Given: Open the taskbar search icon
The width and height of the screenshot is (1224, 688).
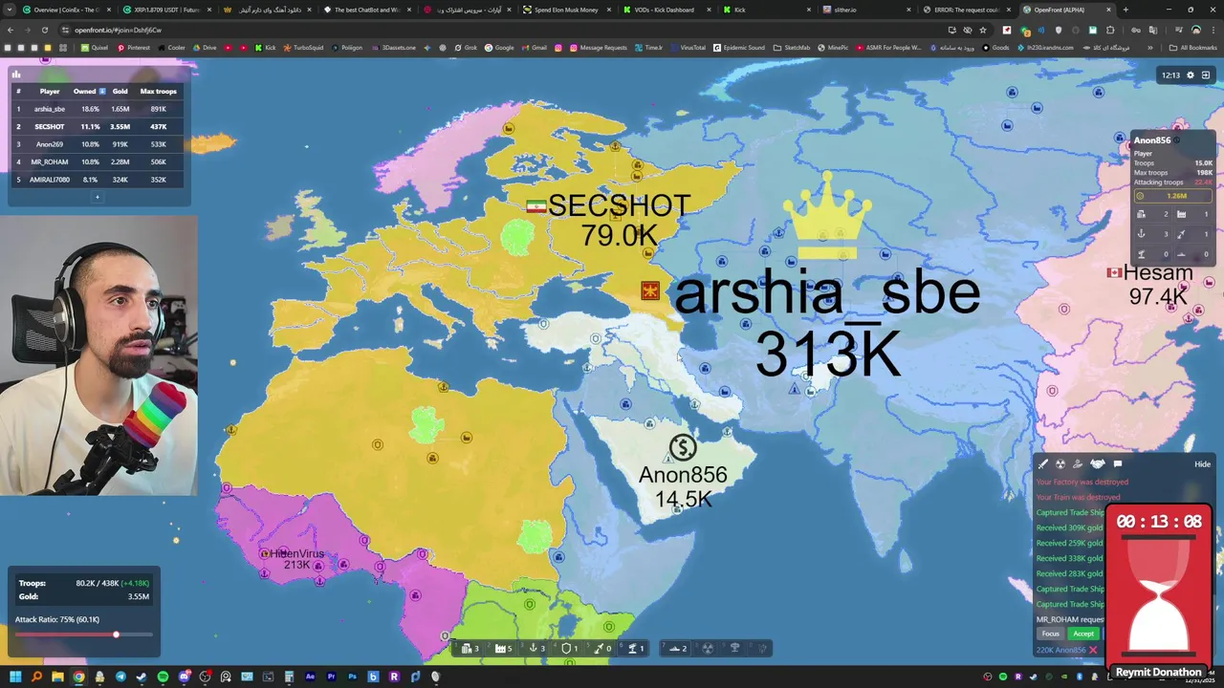Looking at the screenshot, I should (x=36, y=677).
